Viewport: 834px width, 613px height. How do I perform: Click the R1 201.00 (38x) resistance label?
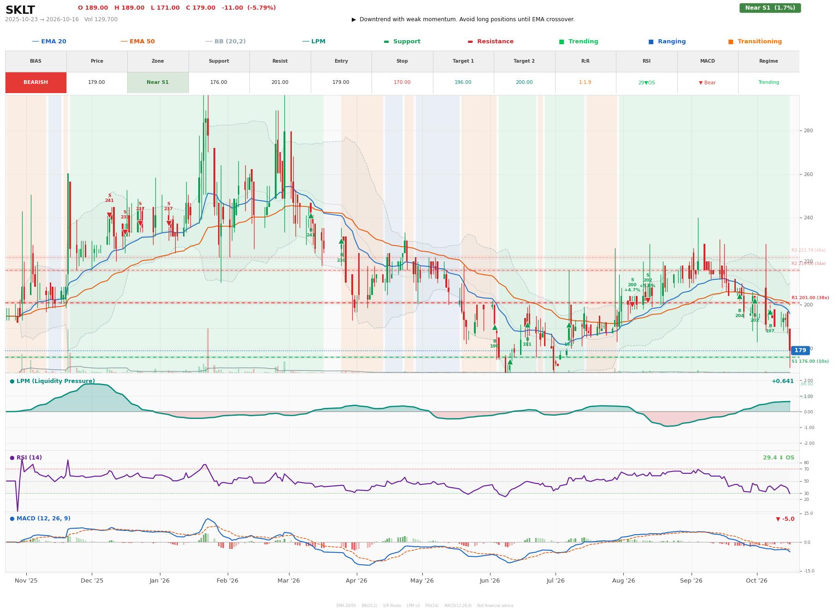(x=810, y=298)
